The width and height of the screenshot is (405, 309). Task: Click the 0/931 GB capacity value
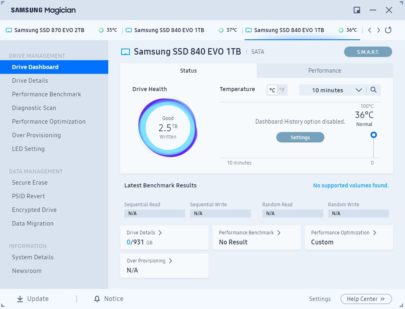[140, 242]
